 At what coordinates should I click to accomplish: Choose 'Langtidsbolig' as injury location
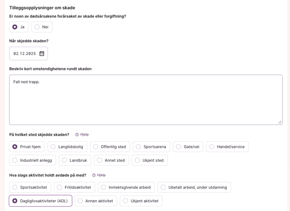(x=53, y=147)
